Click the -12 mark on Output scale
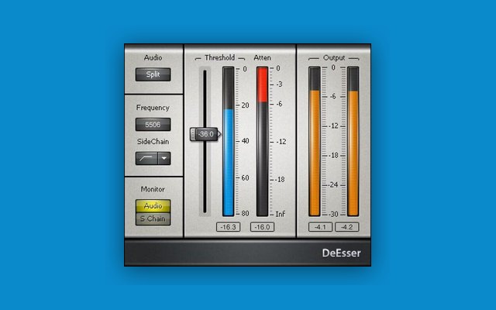The width and height of the screenshot is (496, 310). coord(333,126)
